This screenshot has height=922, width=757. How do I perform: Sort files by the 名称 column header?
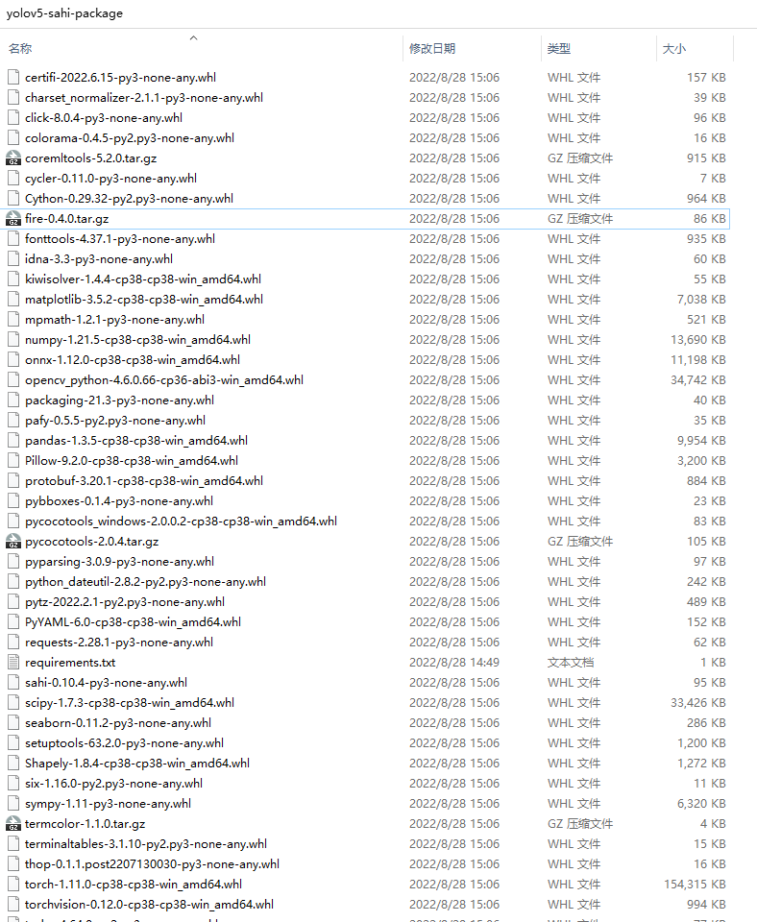pos(20,49)
